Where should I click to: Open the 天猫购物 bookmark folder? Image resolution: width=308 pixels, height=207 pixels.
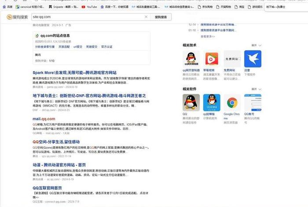click(x=224, y=7)
